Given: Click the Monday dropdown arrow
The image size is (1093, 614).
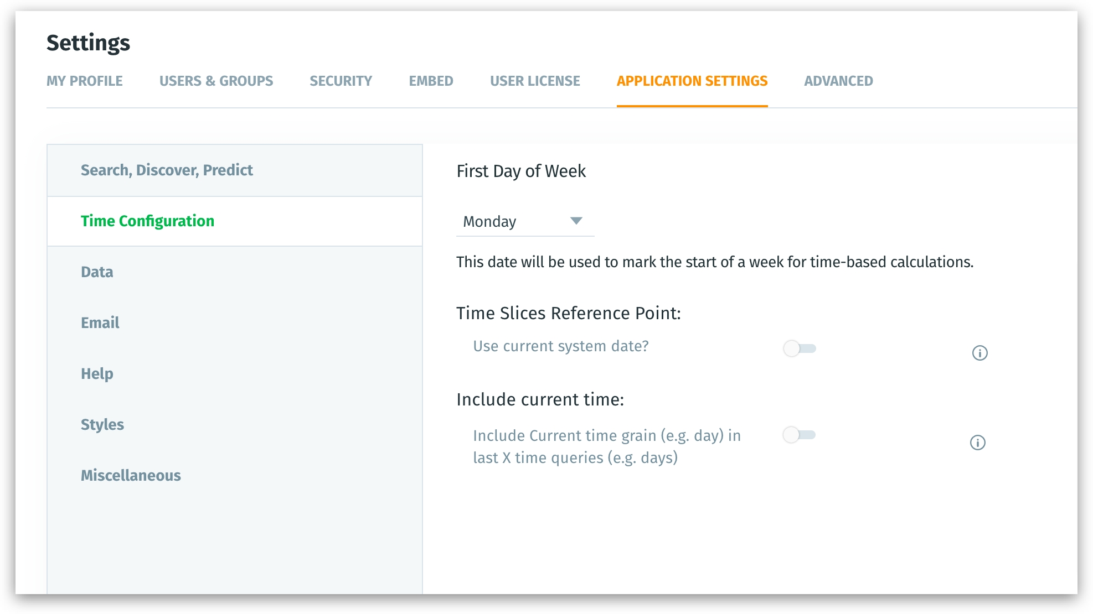Looking at the screenshot, I should pos(576,221).
